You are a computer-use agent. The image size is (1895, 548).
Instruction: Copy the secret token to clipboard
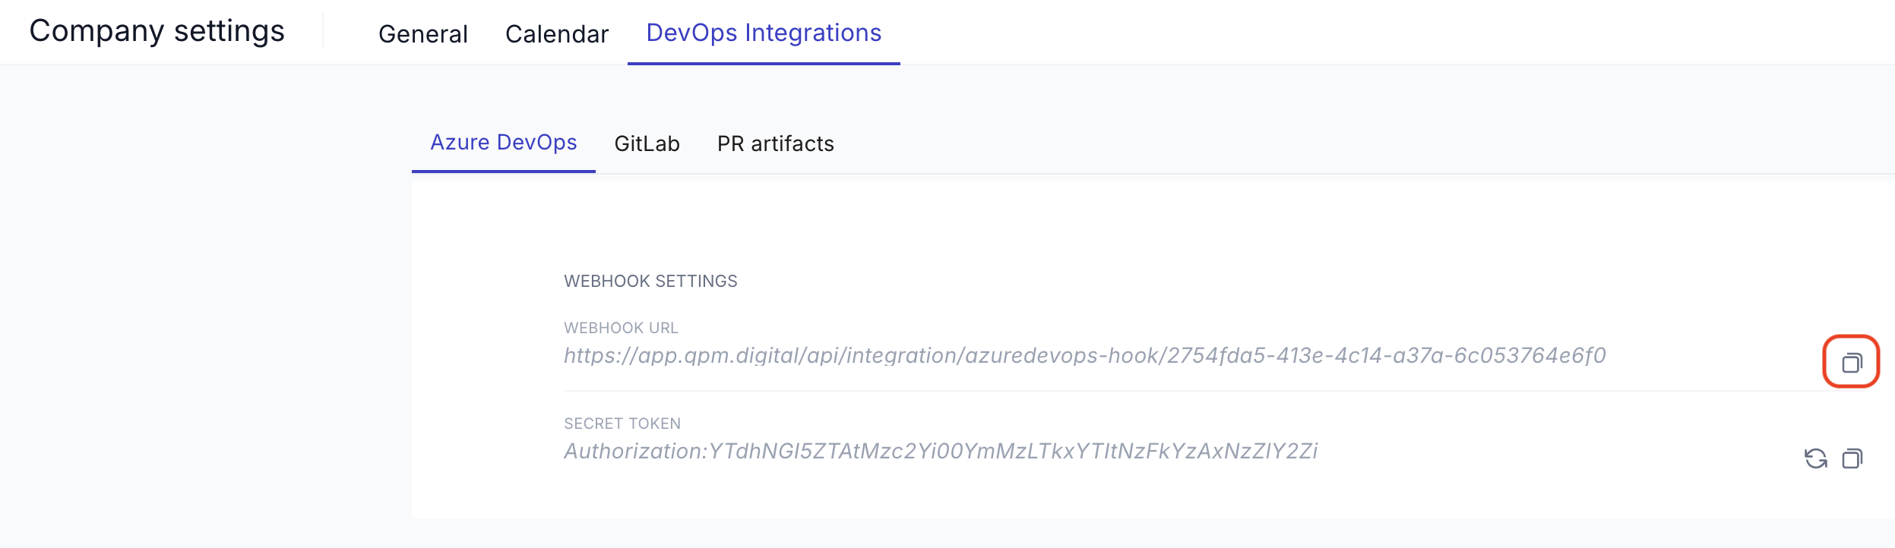1852,458
